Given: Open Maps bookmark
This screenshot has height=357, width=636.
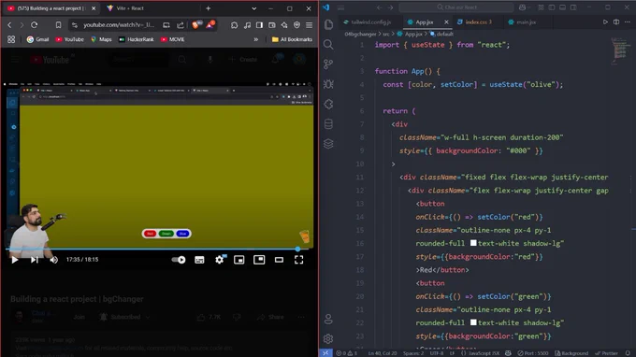Looking at the screenshot, I should tap(101, 39).
